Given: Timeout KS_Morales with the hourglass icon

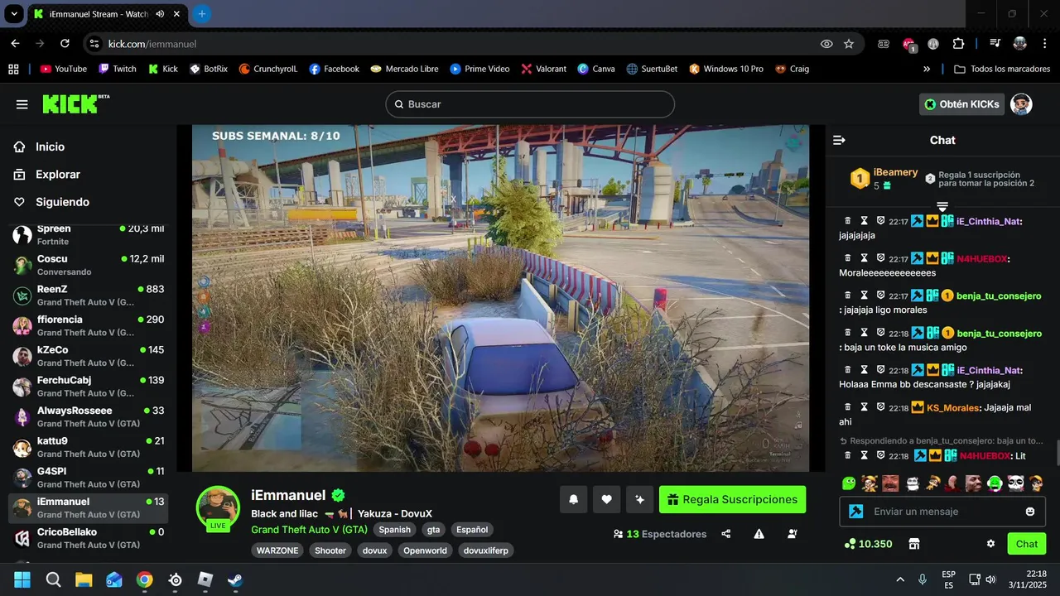Looking at the screenshot, I should (864, 407).
